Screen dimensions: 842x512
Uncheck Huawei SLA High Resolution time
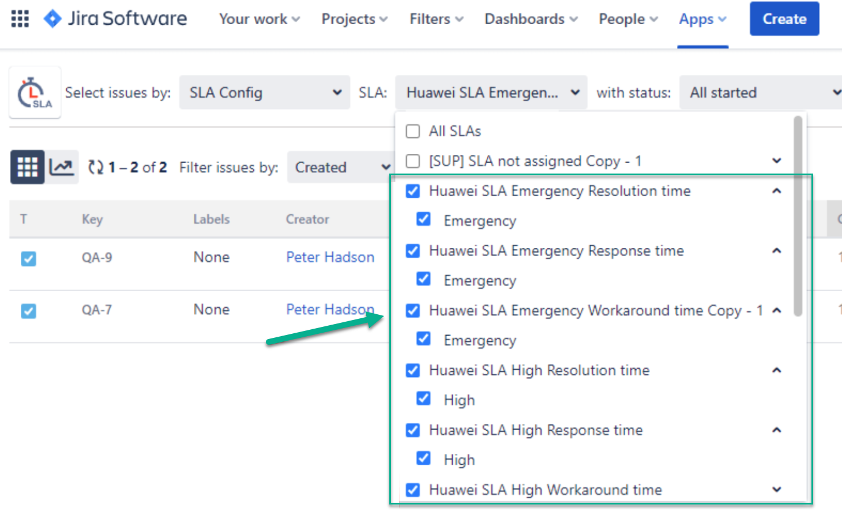[413, 370]
